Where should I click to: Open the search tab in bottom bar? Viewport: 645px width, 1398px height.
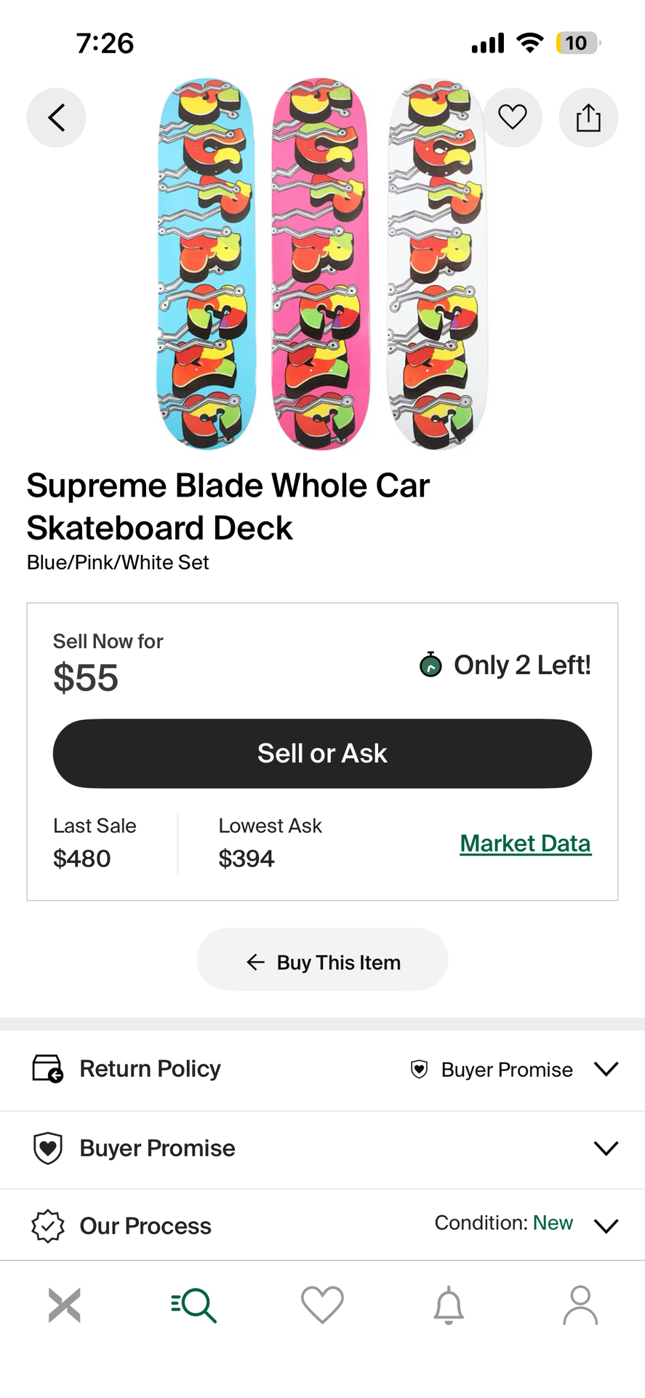193,1305
